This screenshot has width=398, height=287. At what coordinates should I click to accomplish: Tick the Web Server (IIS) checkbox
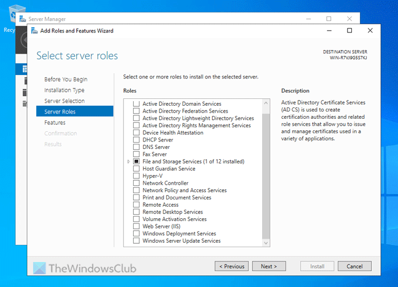coord(136,226)
